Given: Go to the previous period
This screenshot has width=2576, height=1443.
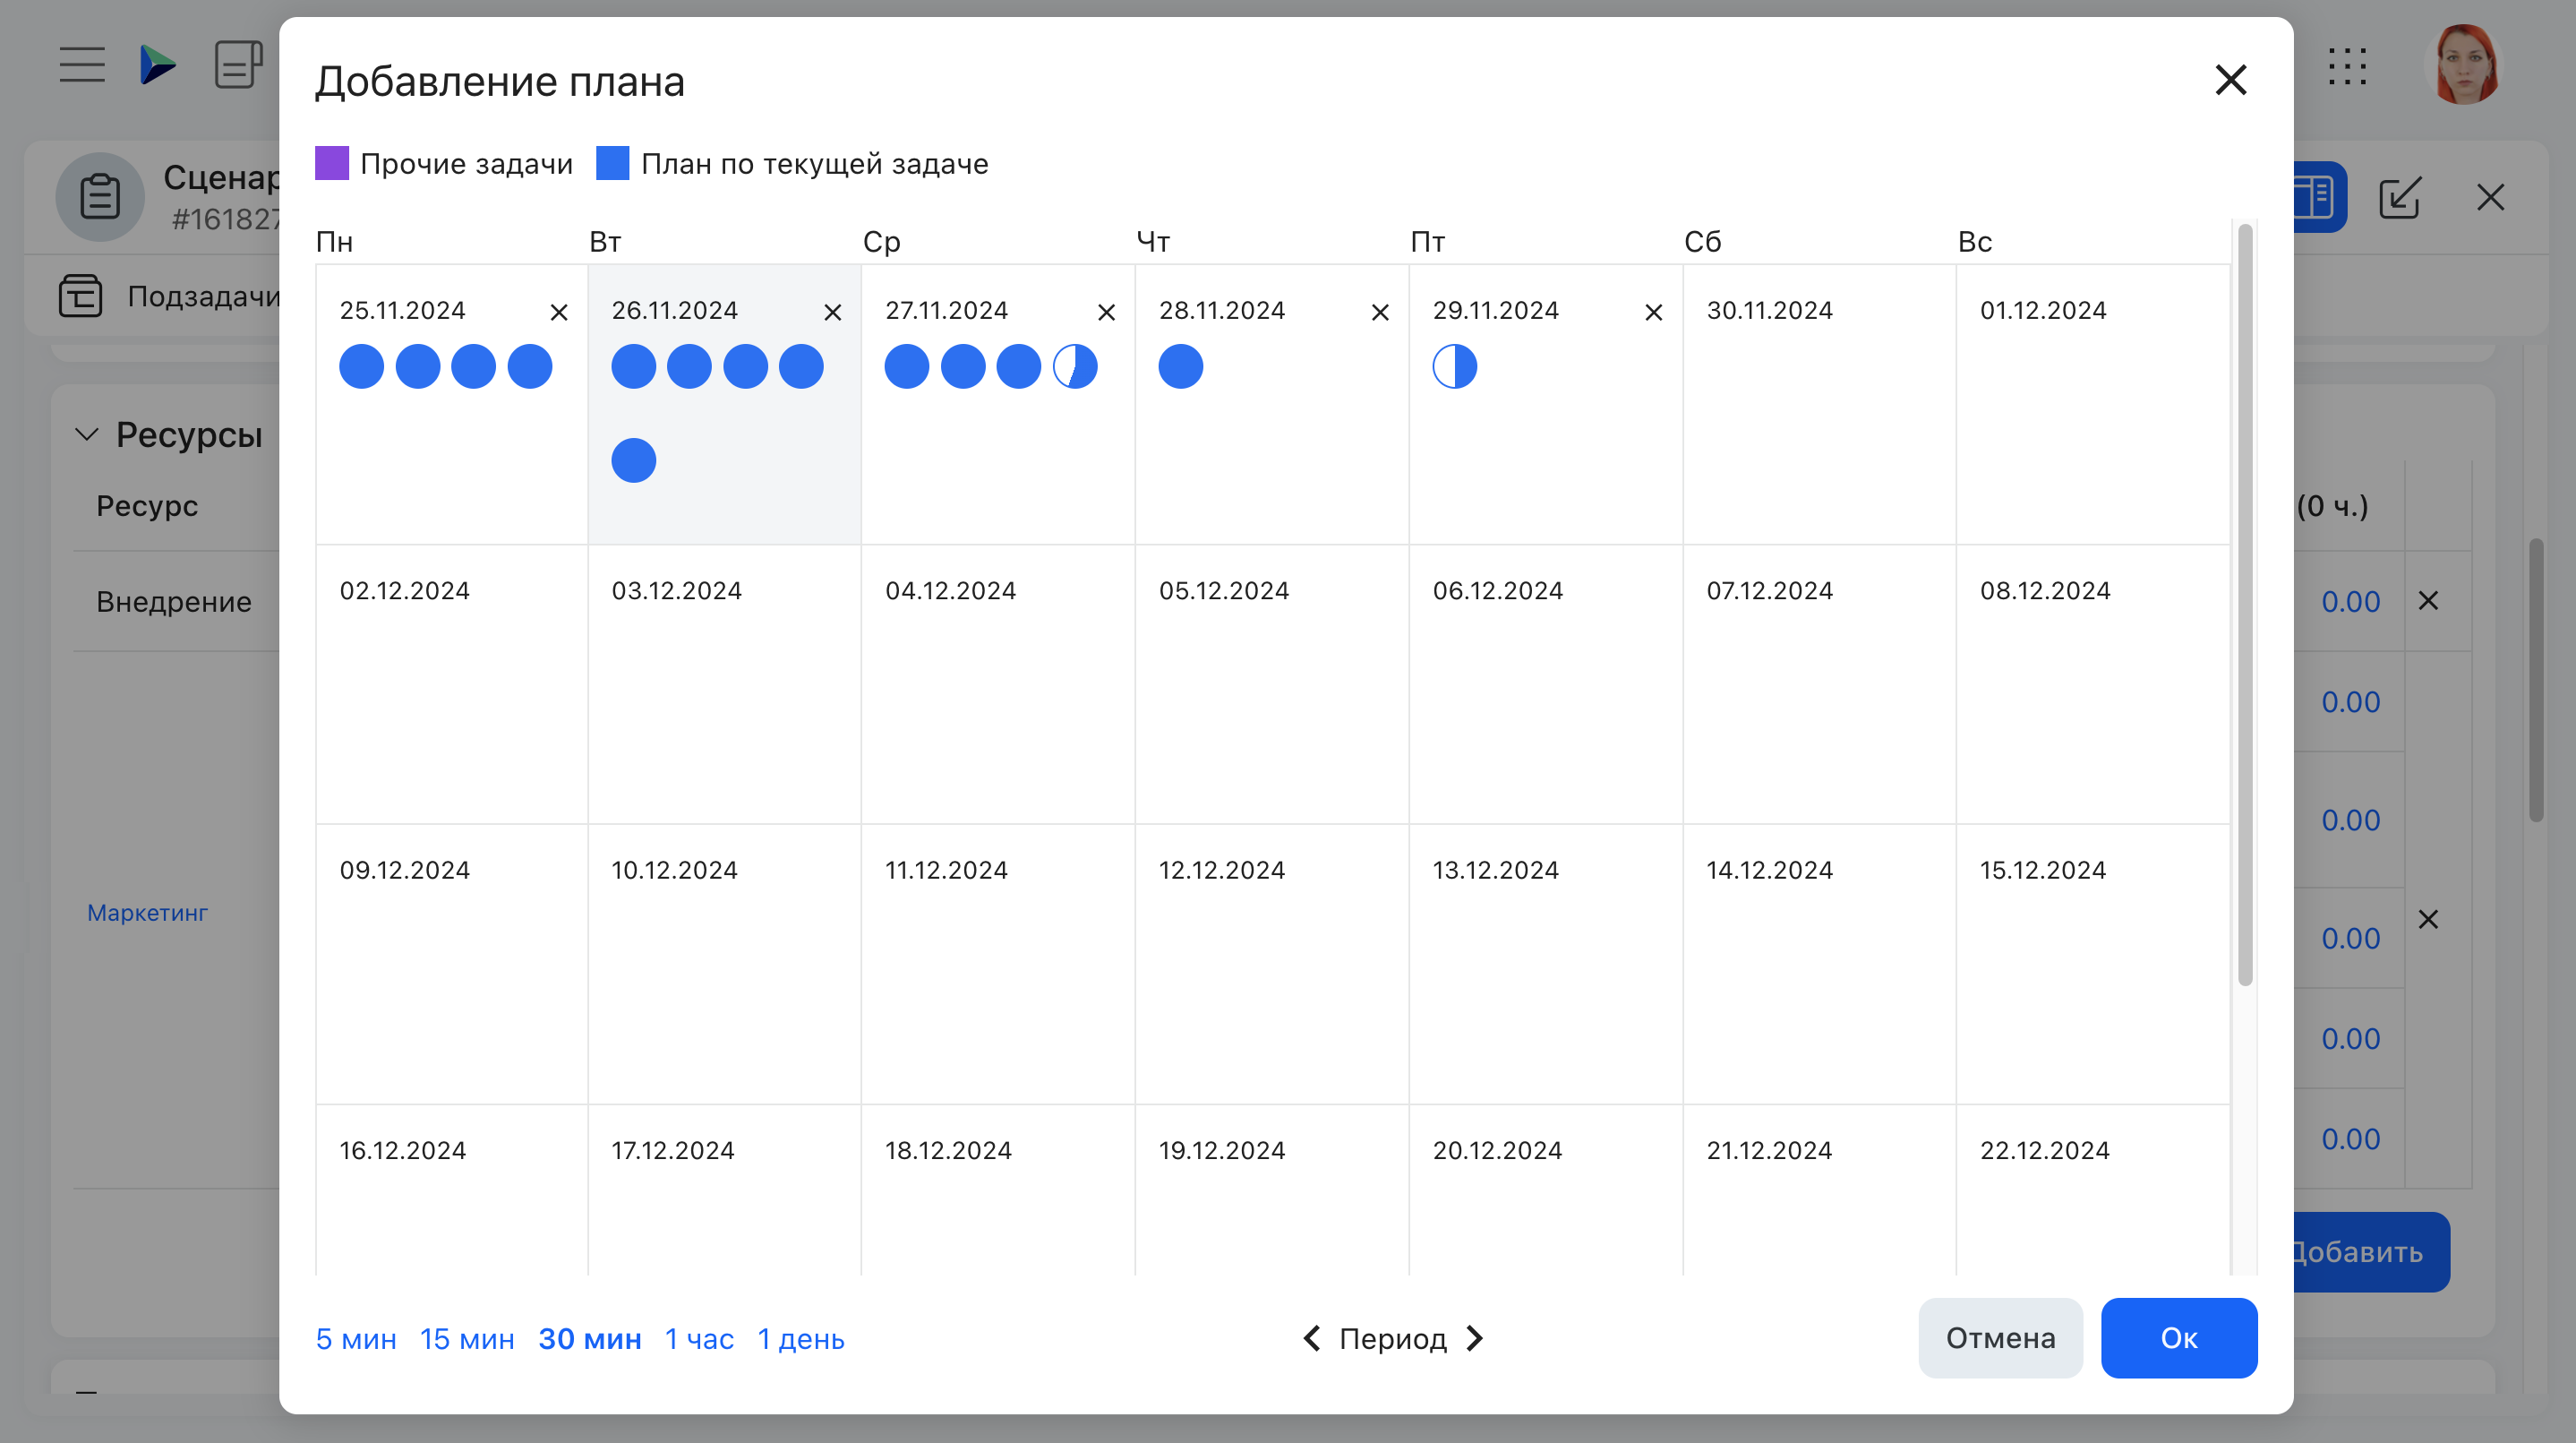Looking at the screenshot, I should 1312,1338.
